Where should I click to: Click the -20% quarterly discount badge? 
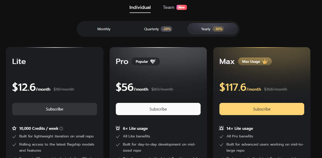coord(167,29)
